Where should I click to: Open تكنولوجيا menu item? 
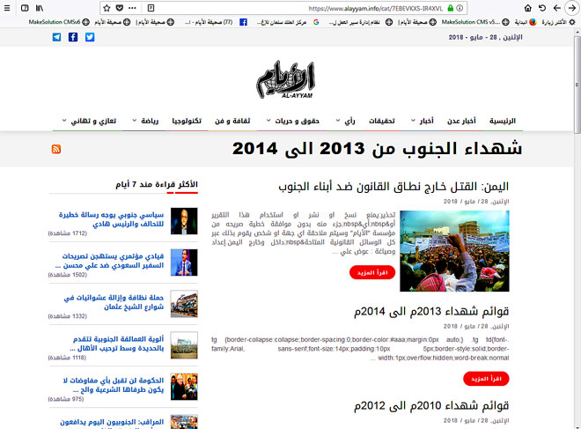pos(187,122)
